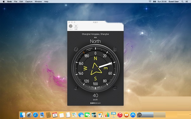Open the Mail stamp icon in Dock
The image size is (191, 119).
tap(42, 115)
